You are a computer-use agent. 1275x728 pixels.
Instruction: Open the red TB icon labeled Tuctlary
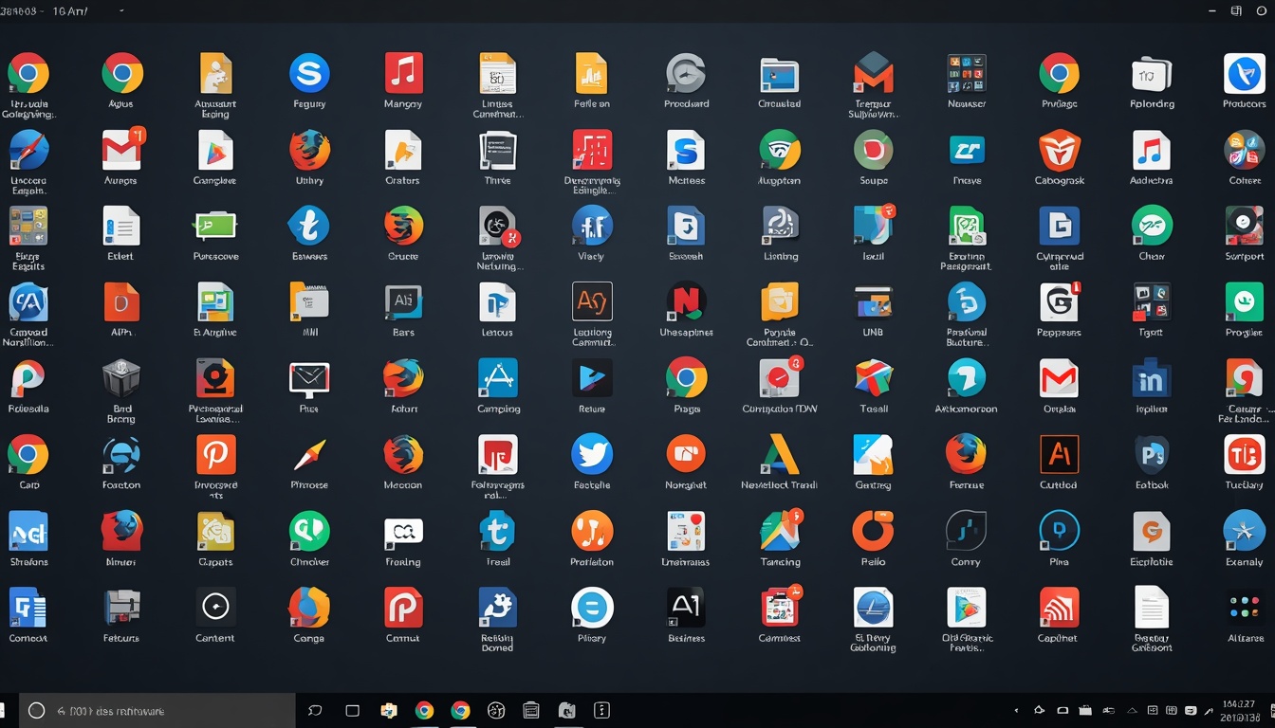click(1245, 455)
